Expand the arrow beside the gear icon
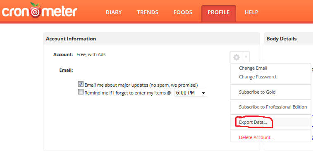The image size is (313, 151). coord(246,57)
